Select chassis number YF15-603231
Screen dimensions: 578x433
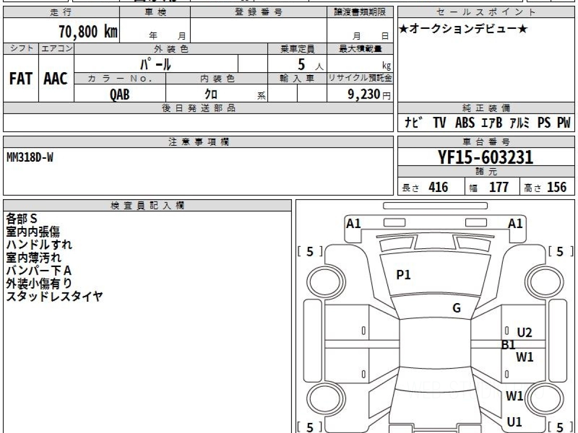pos(486,157)
